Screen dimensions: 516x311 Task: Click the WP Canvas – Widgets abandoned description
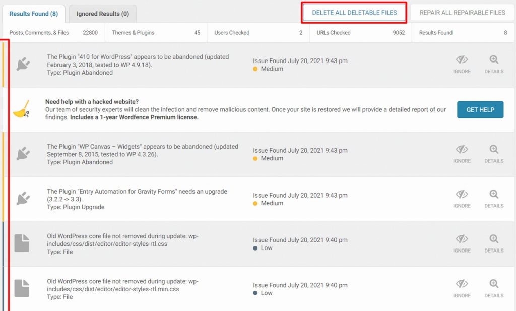[143, 150]
